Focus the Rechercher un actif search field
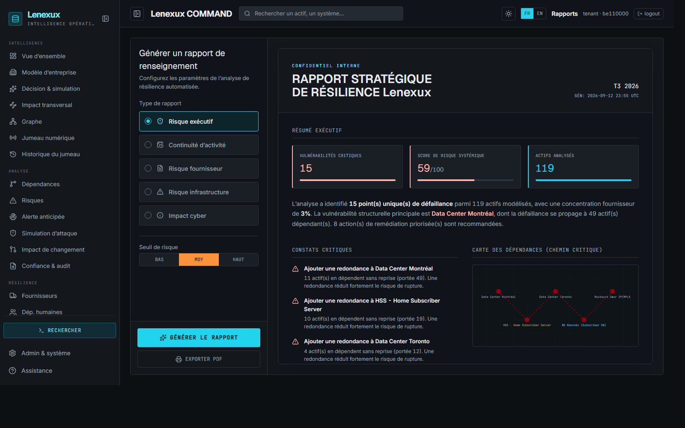 pos(321,14)
